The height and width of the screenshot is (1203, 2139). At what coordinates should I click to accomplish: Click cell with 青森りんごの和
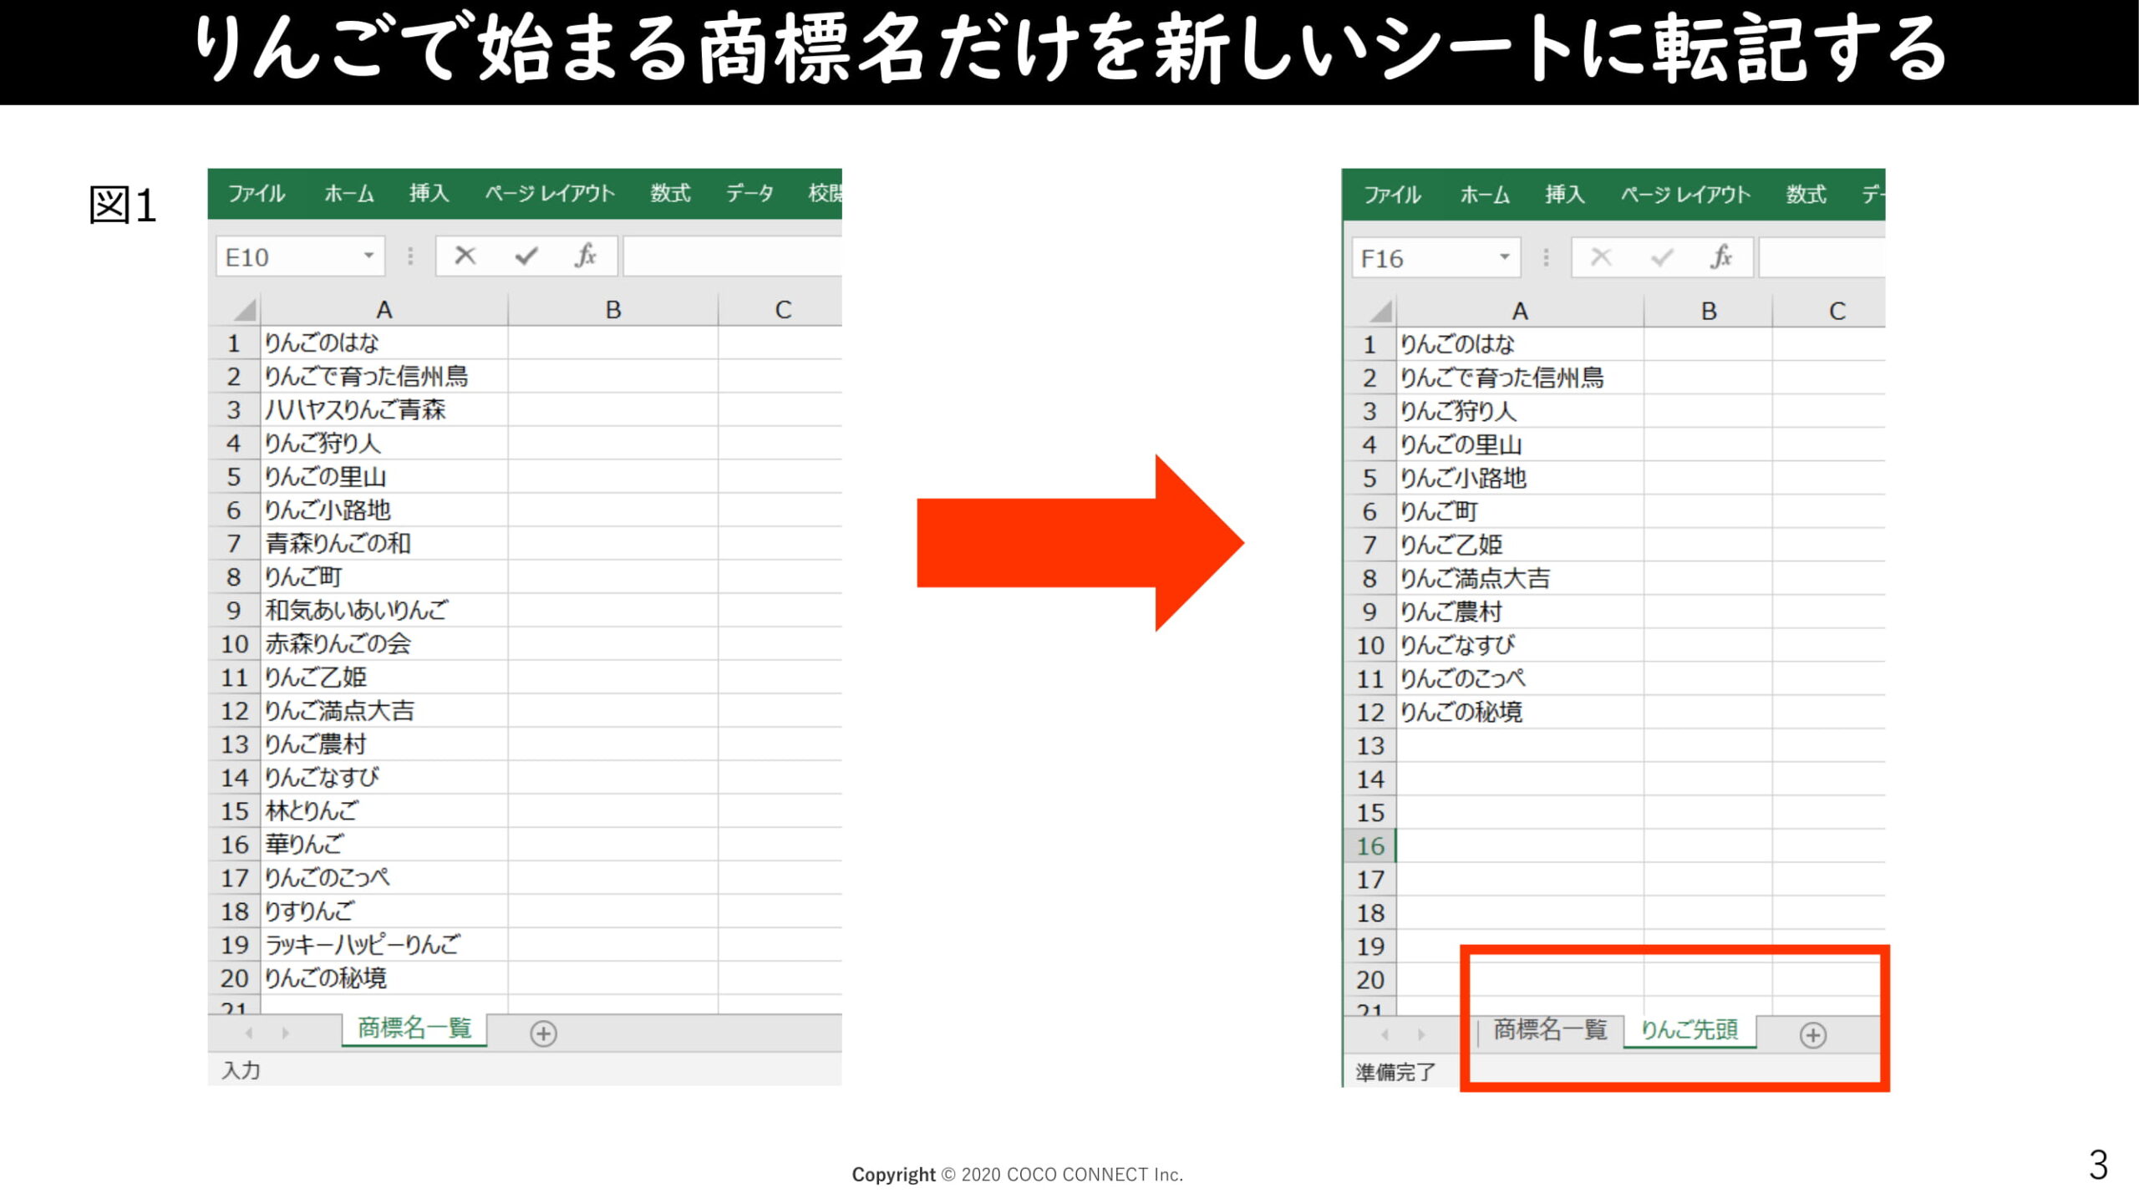pyautogui.click(x=384, y=543)
